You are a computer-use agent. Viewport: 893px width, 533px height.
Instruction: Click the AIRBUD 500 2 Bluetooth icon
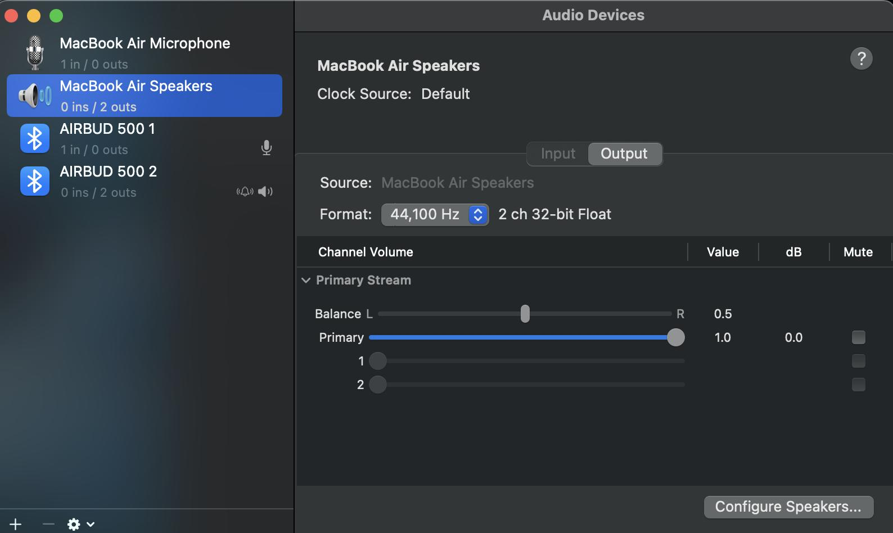click(x=35, y=181)
